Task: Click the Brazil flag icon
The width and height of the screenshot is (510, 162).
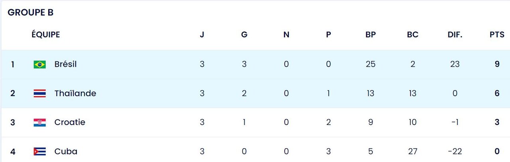Action: 40,64
